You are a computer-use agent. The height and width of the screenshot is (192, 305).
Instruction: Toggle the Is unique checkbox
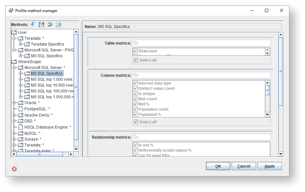point(136,94)
